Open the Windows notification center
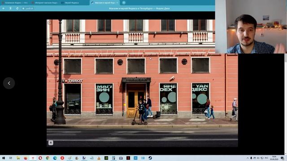 [x=283, y=158]
